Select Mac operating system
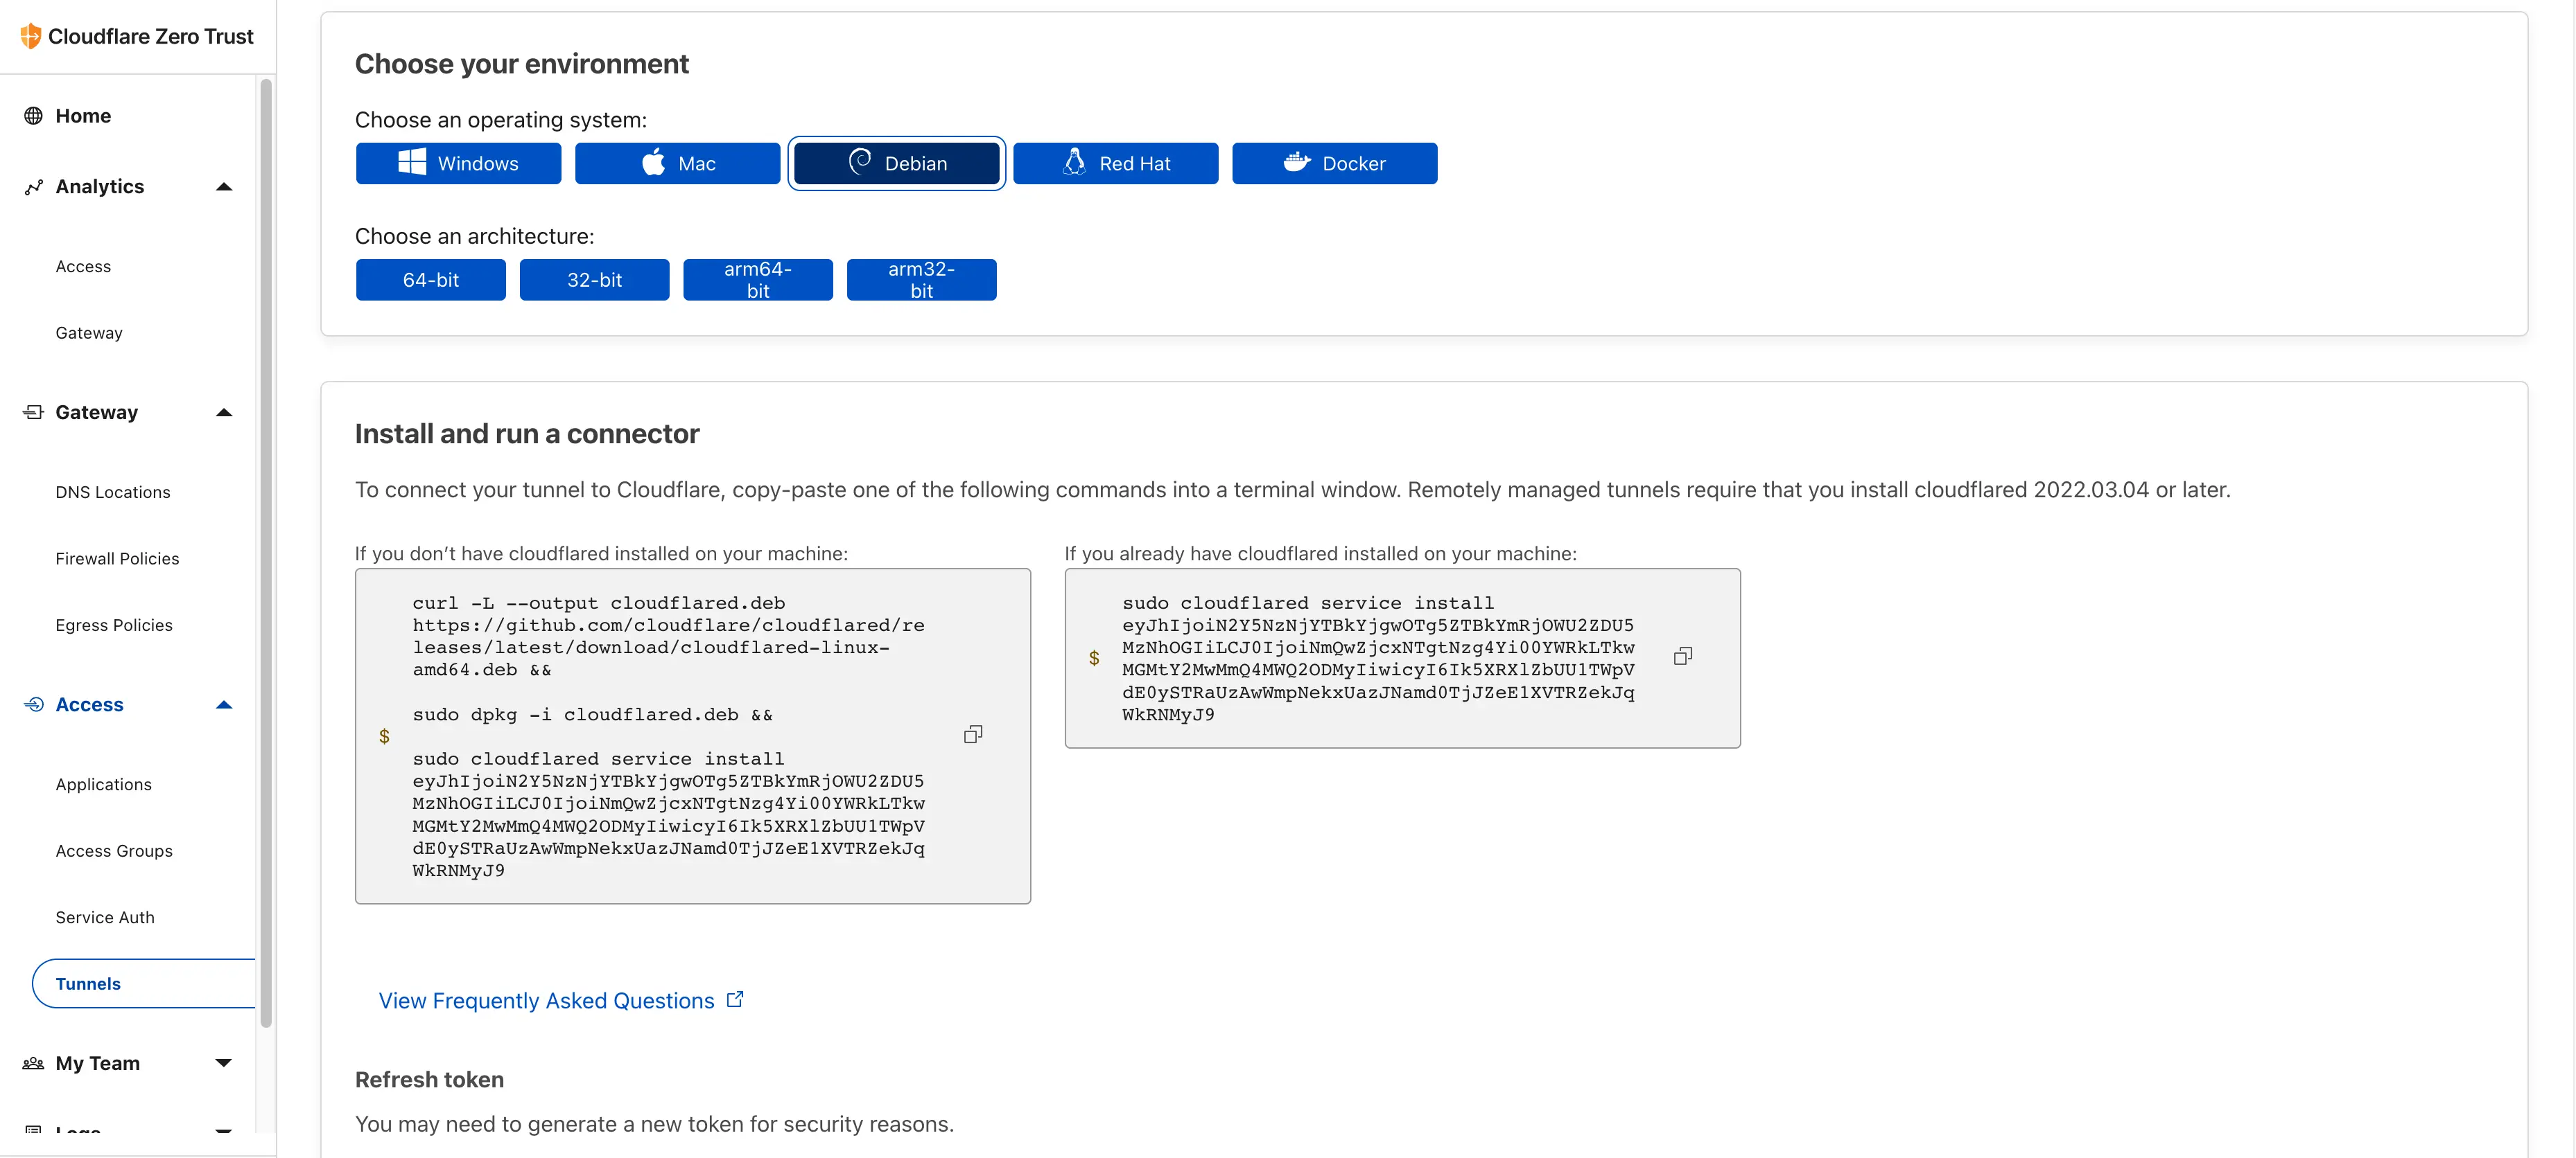 677,163
